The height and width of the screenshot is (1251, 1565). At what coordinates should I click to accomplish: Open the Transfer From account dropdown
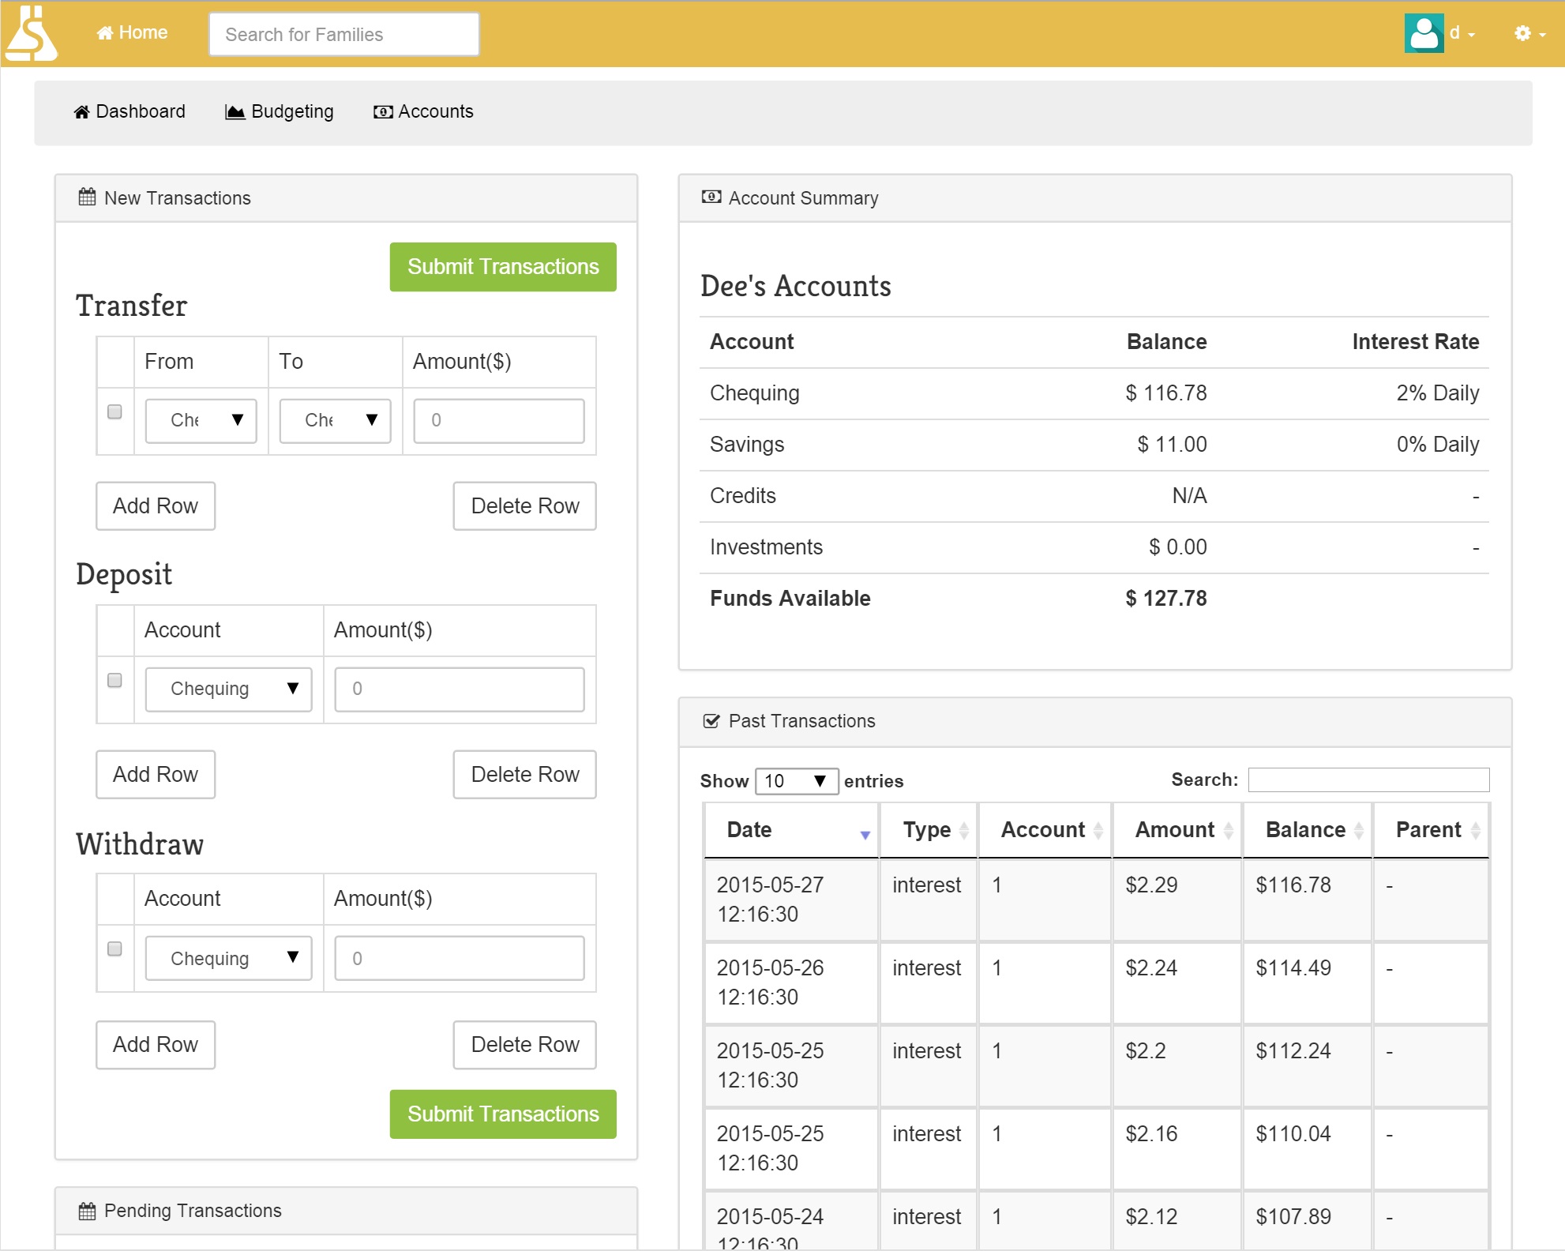(x=201, y=420)
